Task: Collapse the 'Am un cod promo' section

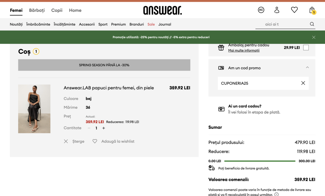Action: 307,68
